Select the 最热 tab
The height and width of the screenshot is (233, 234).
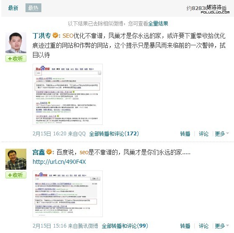pos(33,8)
